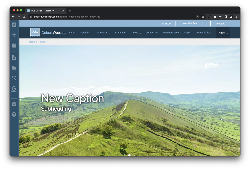Select the active middle slideshow dot
The width and height of the screenshot is (250, 169).
[129, 155]
